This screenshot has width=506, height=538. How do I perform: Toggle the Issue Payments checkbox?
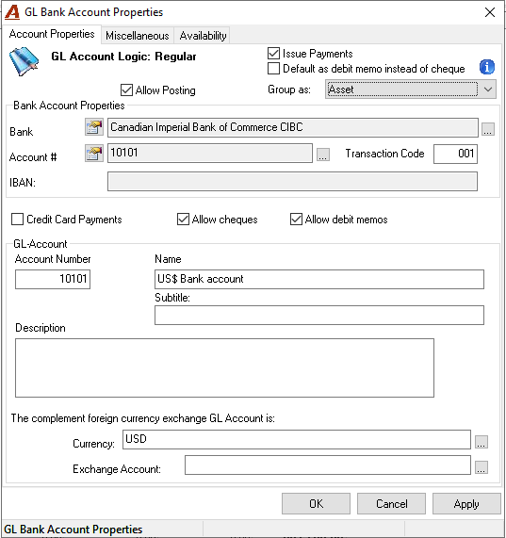[x=273, y=54]
